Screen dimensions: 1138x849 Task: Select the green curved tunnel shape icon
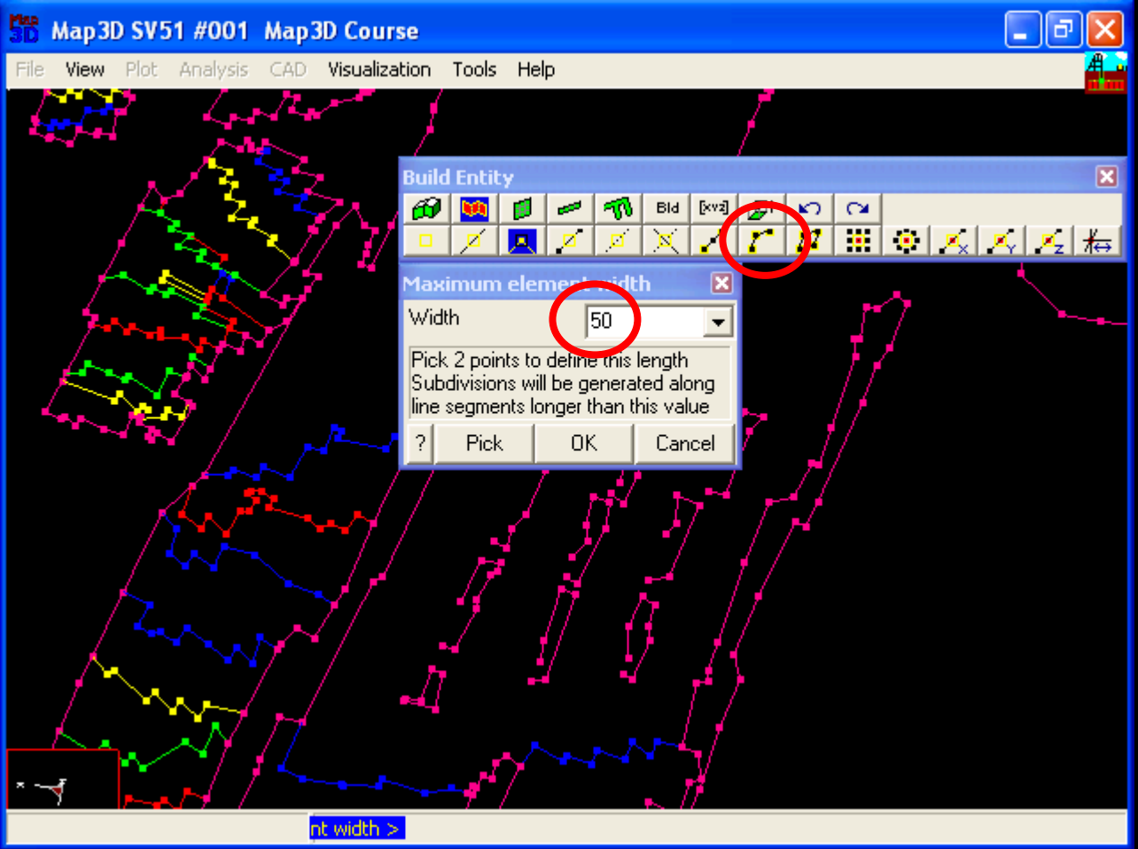618,208
